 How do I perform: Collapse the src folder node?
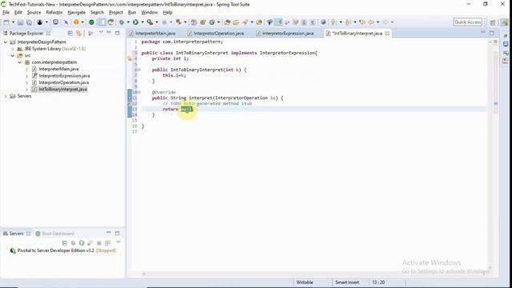tap(13, 55)
